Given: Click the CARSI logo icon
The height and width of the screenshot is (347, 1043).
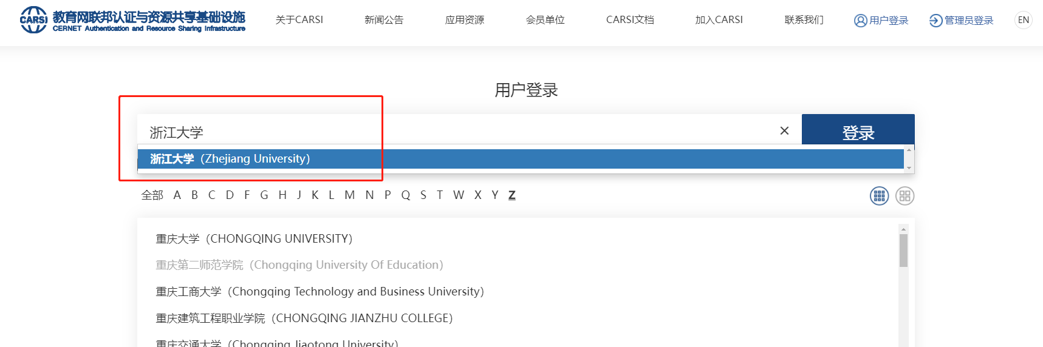Looking at the screenshot, I should point(33,20).
